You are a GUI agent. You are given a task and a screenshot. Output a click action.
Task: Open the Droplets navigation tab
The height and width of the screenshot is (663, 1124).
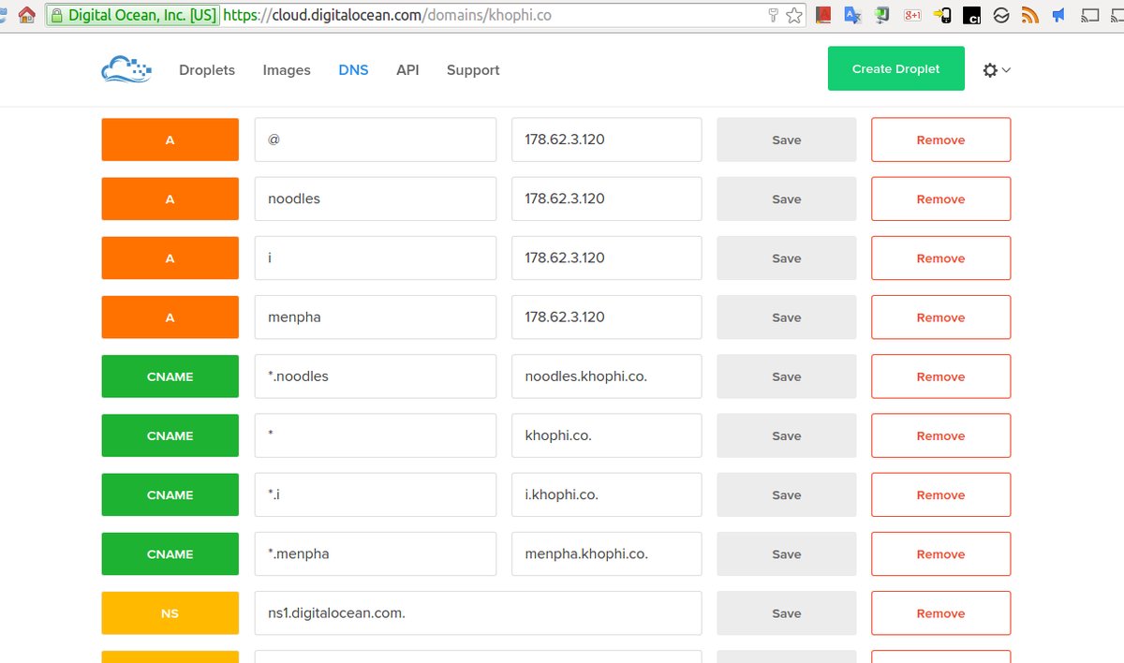point(207,70)
